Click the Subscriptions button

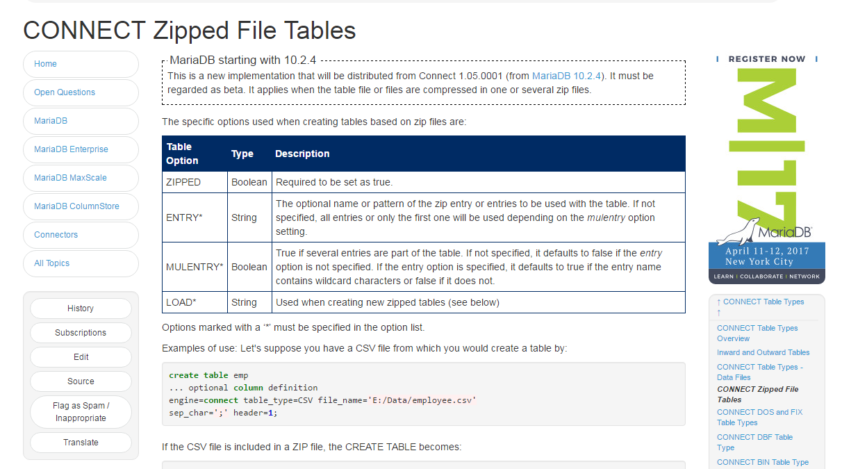(x=81, y=333)
